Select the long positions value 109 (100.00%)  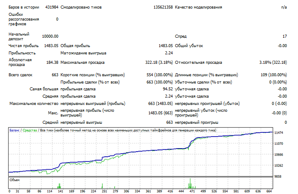pyautogui.click(x=274, y=75)
